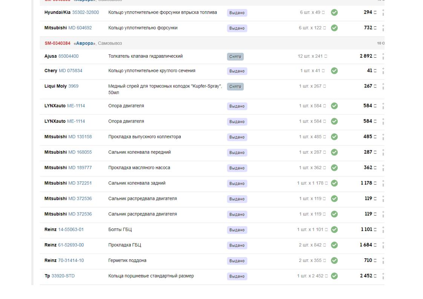Click Снято status badge for Kupfer-Spray item

(236, 86)
